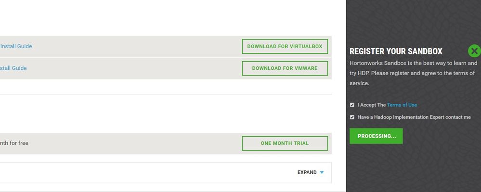Viewport: 481px width, 192px height.
Task: Open the Terms of Use link
Action: 402,105
